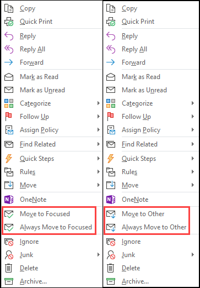Expand the Categorize submenu arrow in left menu
The image size is (200, 288).
tap(99, 103)
